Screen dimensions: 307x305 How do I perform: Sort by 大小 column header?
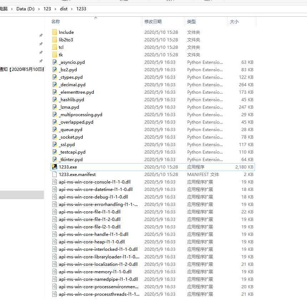[x=234, y=21]
